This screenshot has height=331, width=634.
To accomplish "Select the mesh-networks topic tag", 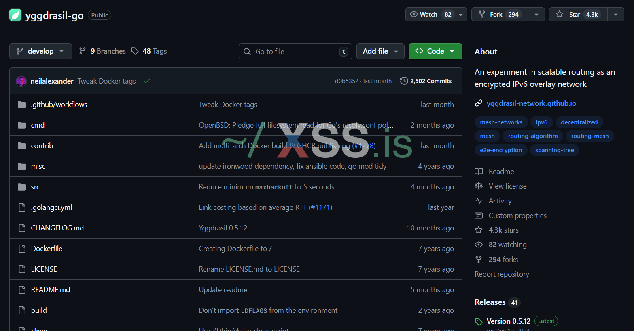I will coord(501,122).
